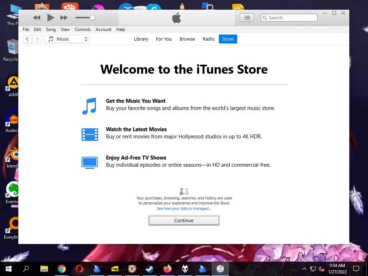Image resolution: width=368 pixels, height=276 pixels.
Task: Show hidden system tray icons
Action: click(x=304, y=269)
